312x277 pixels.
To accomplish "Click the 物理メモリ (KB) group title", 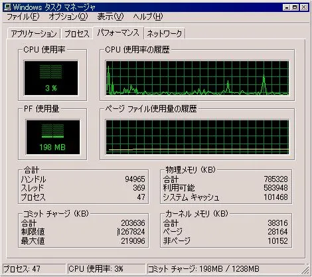I will [191, 170].
